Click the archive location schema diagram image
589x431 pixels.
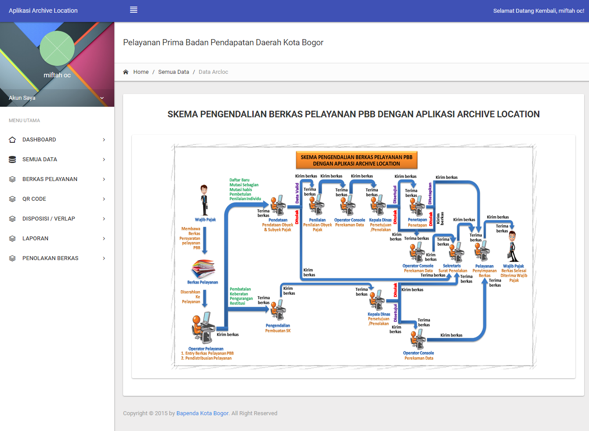point(353,257)
